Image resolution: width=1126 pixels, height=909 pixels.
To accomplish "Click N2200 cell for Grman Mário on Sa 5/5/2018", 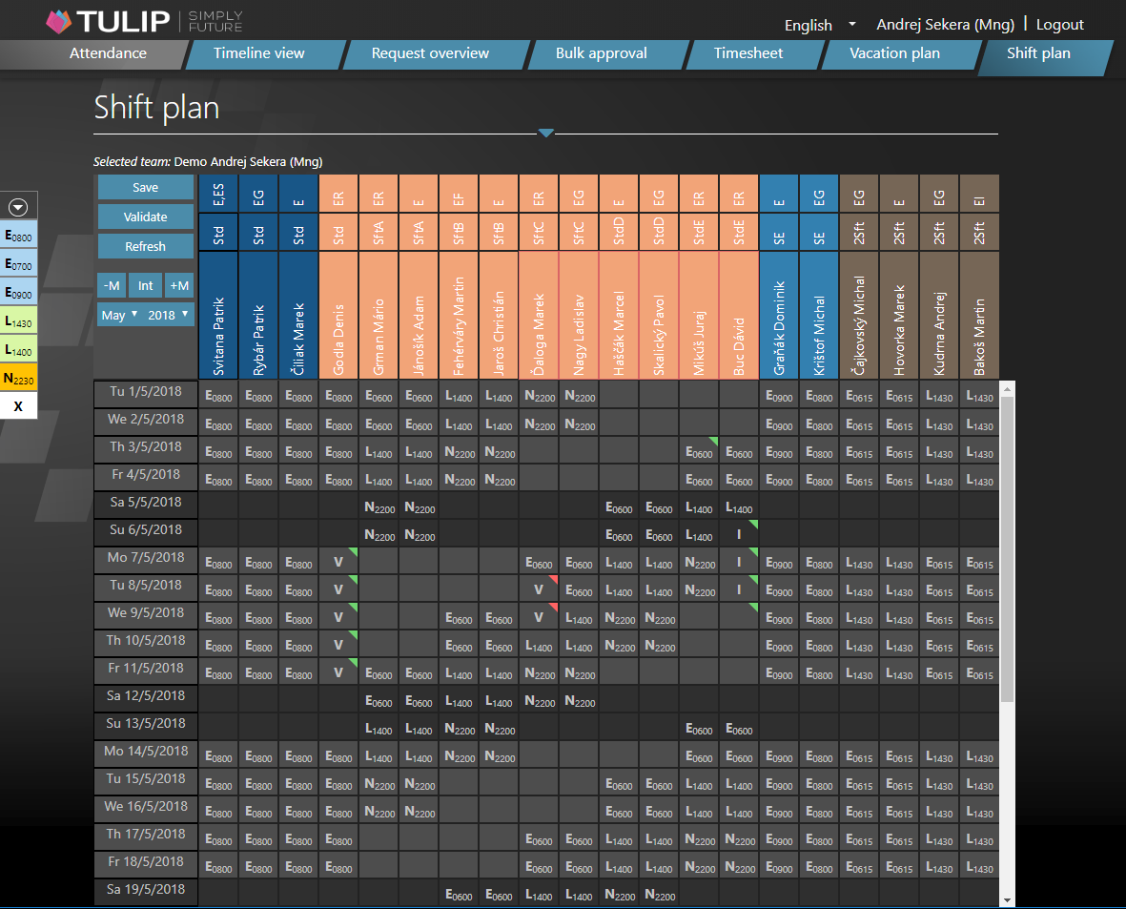I will [x=379, y=506].
